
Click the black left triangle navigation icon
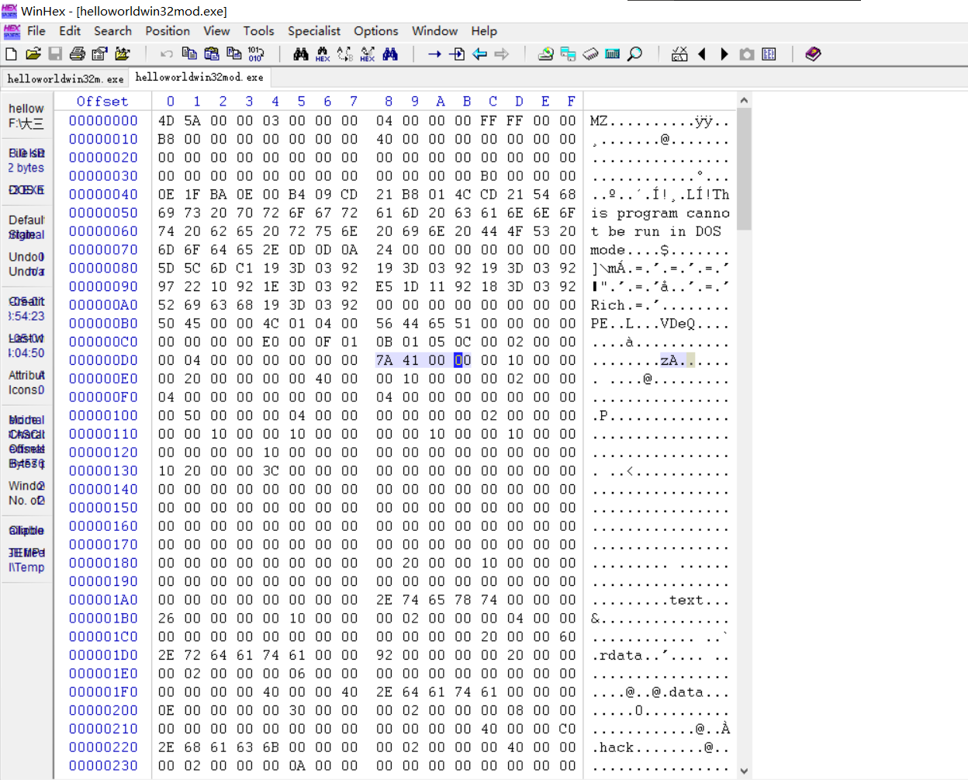pos(702,54)
